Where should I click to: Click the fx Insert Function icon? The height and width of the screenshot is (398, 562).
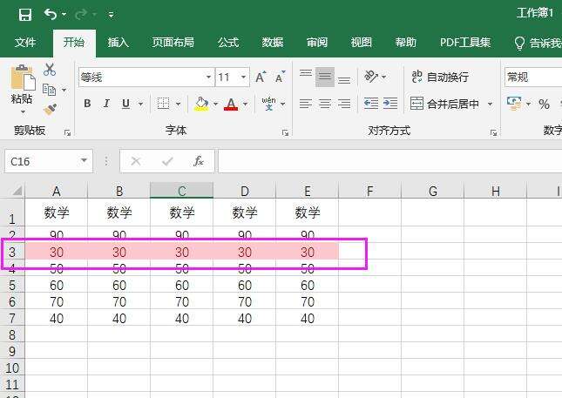199,161
